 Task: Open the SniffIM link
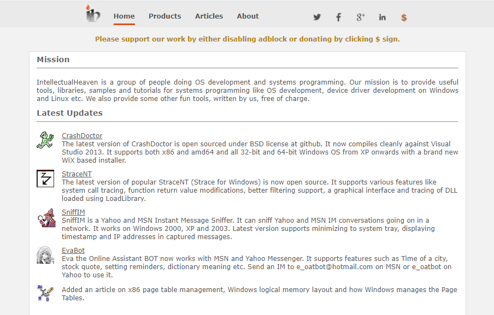click(x=73, y=212)
